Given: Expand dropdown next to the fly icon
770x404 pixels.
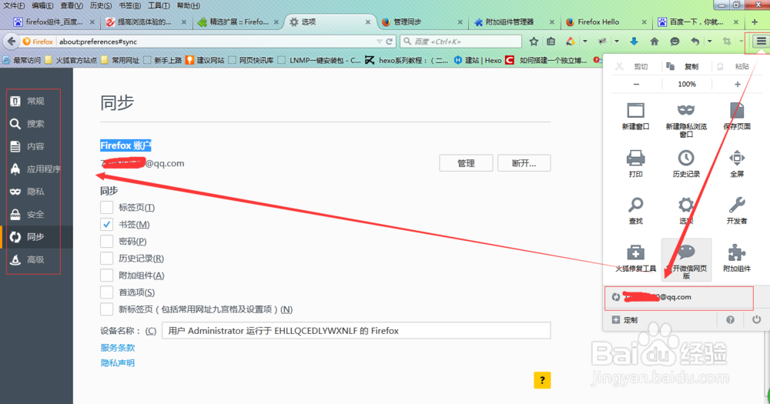Looking at the screenshot, I should (616, 42).
